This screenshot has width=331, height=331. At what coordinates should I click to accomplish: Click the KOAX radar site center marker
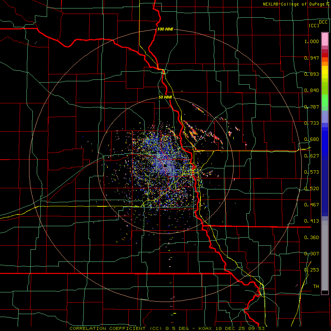(165, 165)
